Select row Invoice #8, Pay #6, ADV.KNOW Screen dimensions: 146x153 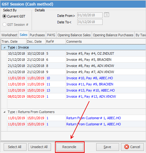76,66
